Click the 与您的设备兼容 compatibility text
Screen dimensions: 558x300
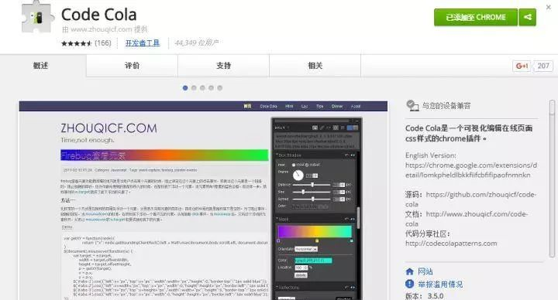(446, 106)
